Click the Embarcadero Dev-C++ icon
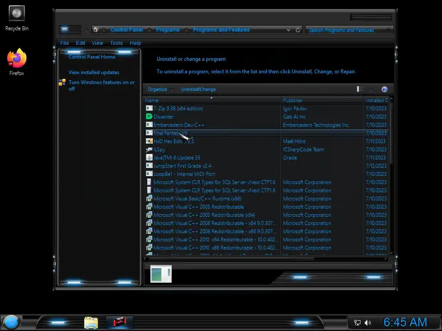This screenshot has width=442, height=331. pos(149,125)
